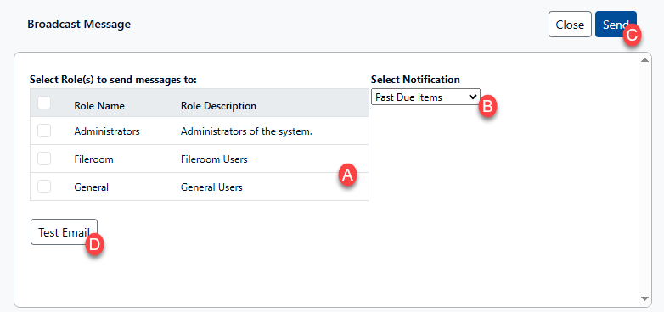This screenshot has width=664, height=312.
Task: Click the red B annotation marker
Action: (487, 107)
